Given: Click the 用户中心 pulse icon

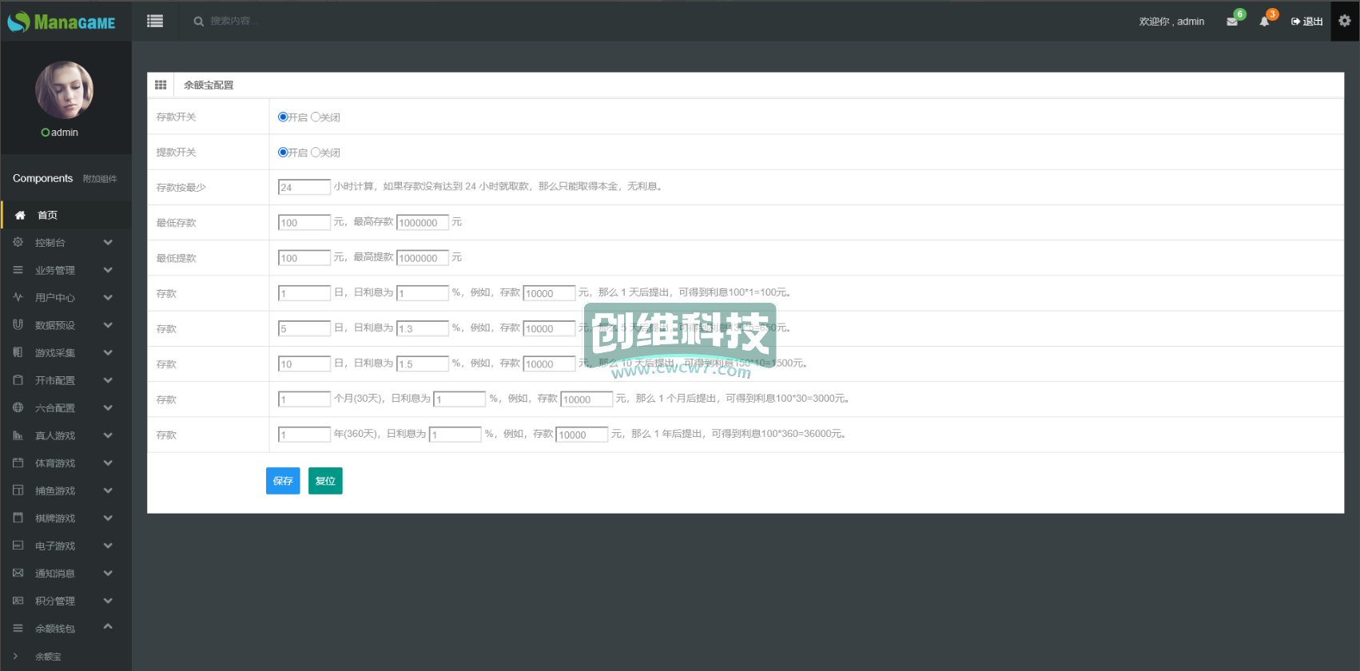Looking at the screenshot, I should pos(18,297).
